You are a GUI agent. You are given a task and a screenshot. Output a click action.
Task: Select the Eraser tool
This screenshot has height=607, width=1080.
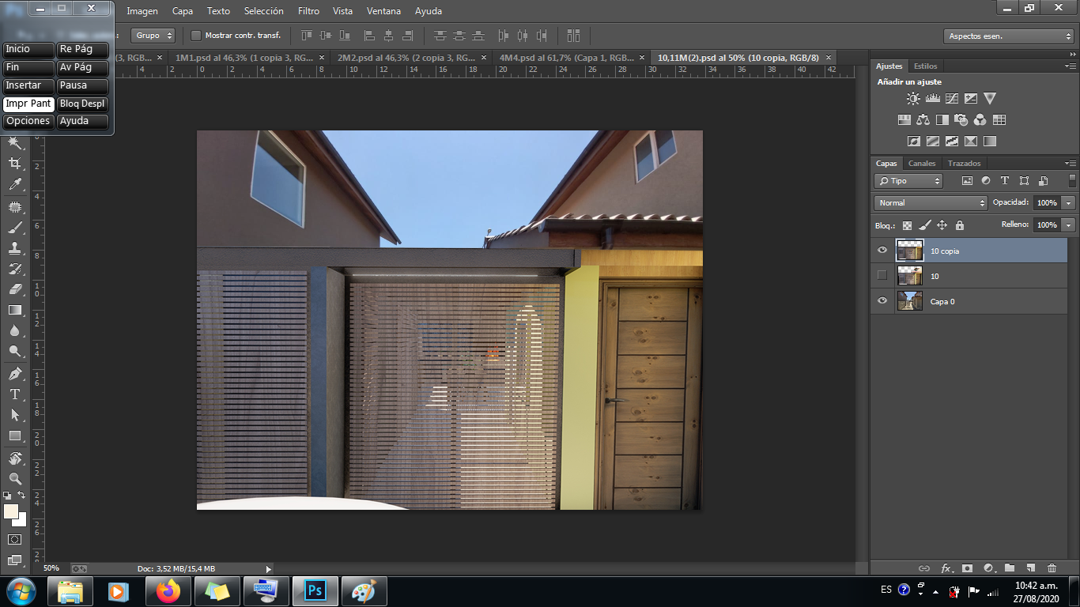click(15, 289)
